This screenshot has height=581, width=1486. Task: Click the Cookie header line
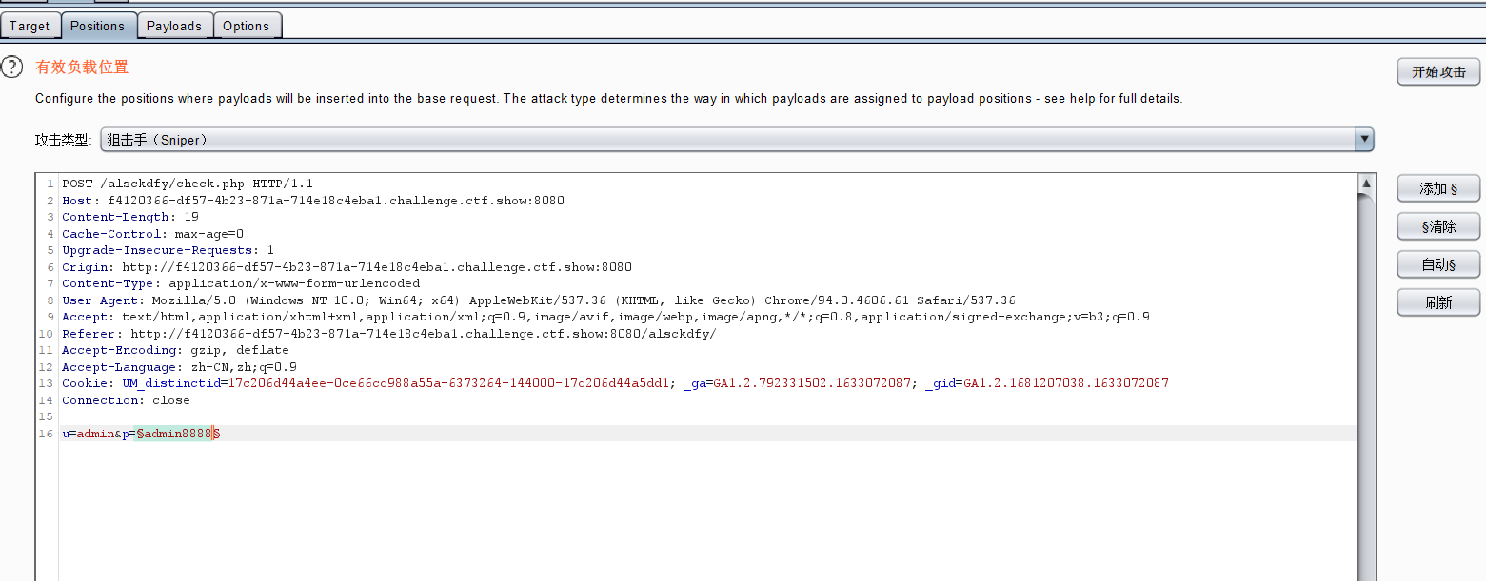(x=615, y=383)
